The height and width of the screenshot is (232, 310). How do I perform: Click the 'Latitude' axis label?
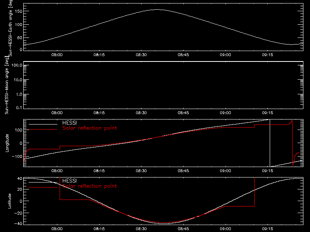coord(9,201)
